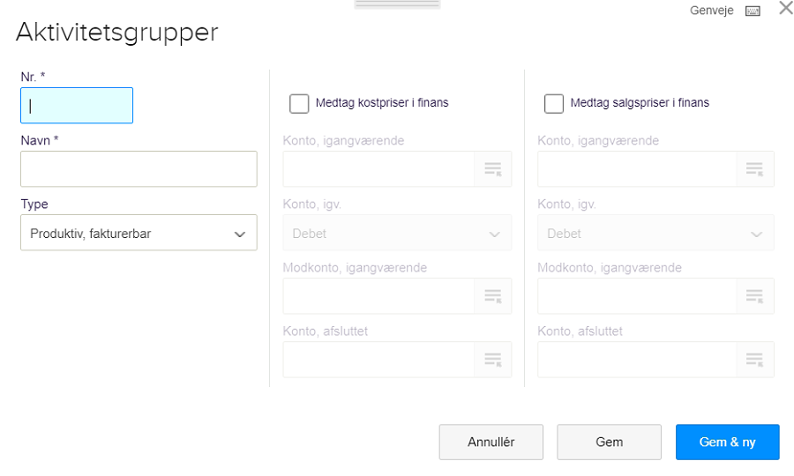794x476 pixels.
Task: Focus the Nr. input field
Action: click(77, 106)
